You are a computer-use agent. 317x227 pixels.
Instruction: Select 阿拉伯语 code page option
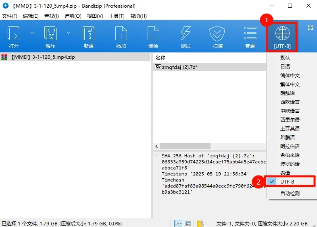click(292, 146)
